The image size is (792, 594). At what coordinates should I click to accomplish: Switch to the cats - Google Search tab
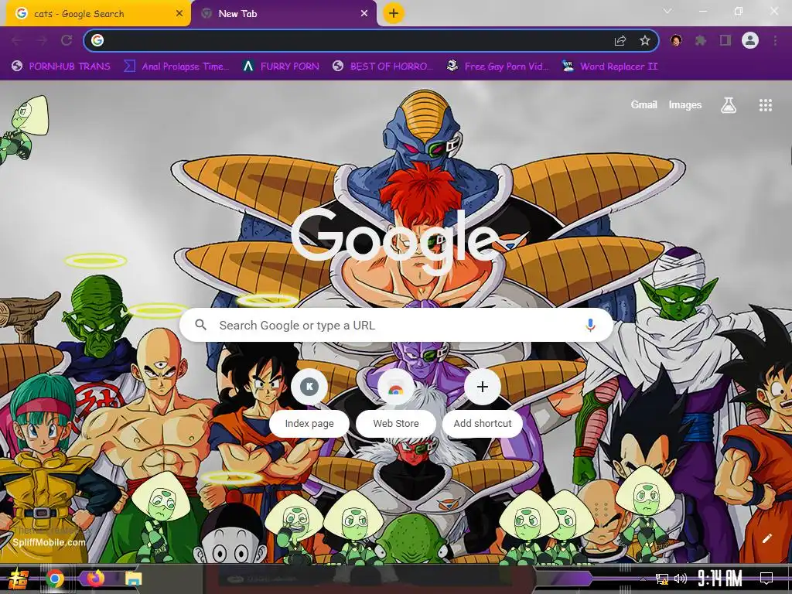pyautogui.click(x=96, y=14)
